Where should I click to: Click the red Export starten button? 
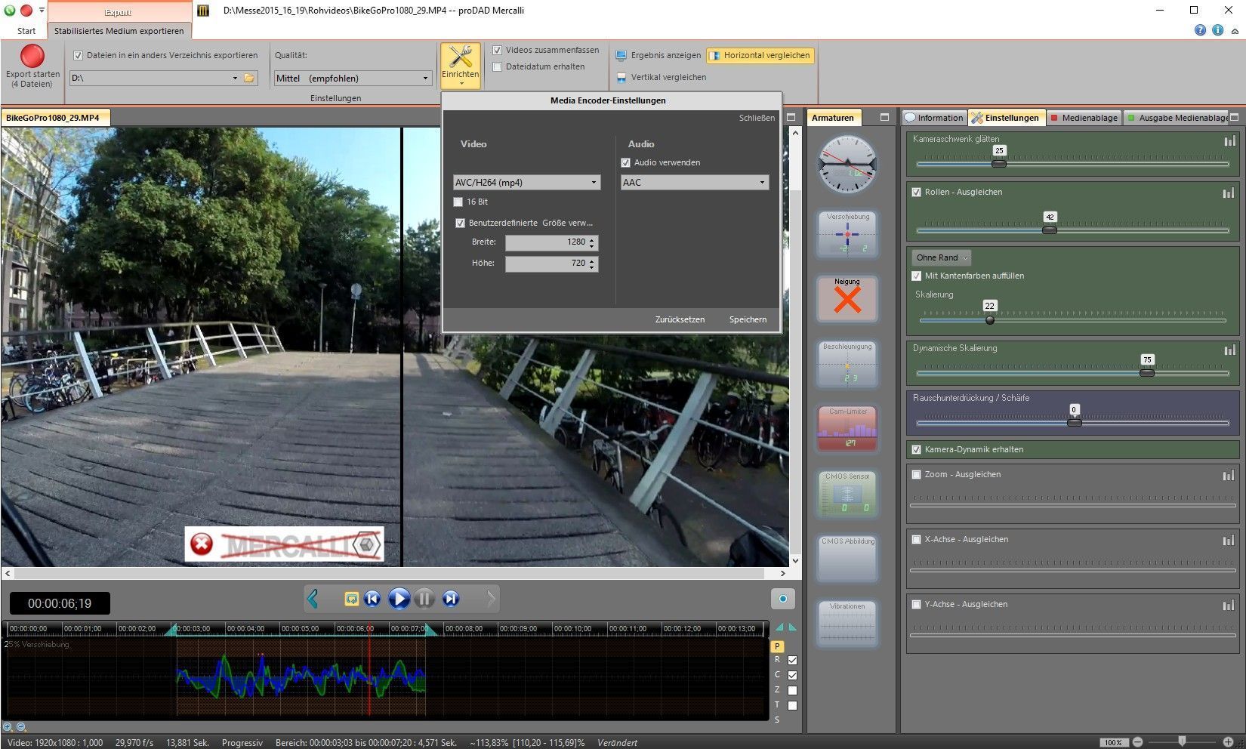(32, 57)
